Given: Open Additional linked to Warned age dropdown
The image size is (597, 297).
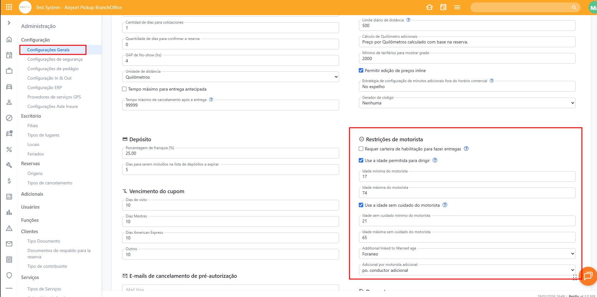Looking at the screenshot, I should tap(467, 254).
